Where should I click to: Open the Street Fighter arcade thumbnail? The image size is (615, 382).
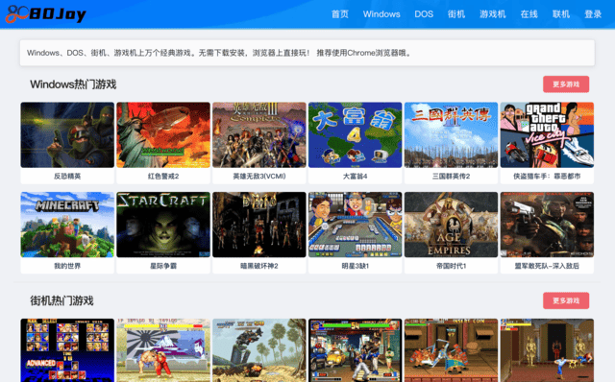pos(163,350)
